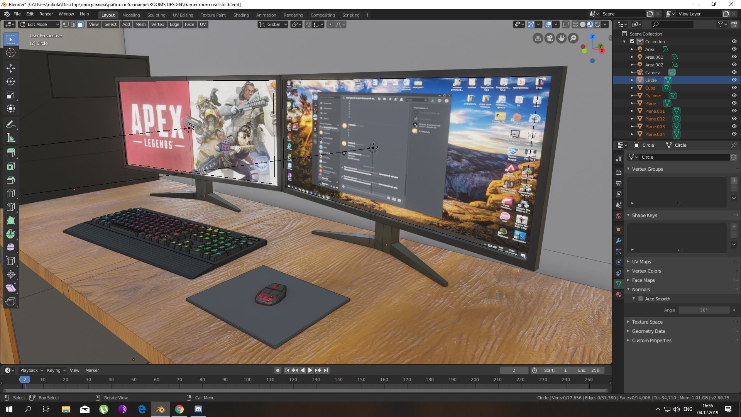Click the End frame field
Screen dimensions: 741x417
(589, 370)
